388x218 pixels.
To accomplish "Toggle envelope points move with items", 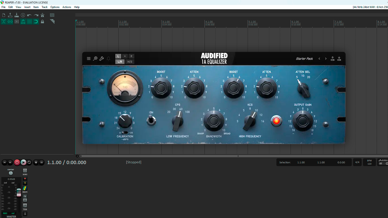I will pos(23,22).
